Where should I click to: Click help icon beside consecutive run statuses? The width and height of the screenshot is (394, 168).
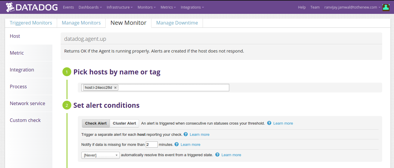pos(269,123)
